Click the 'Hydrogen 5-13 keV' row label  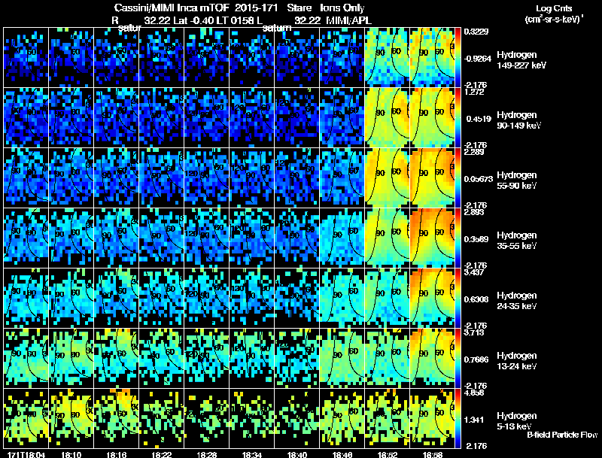pyautogui.click(x=517, y=421)
